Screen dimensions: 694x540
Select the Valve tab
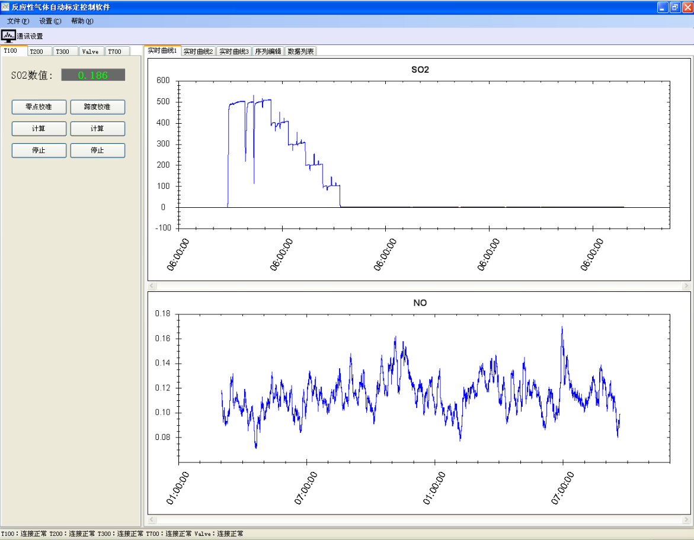point(90,52)
